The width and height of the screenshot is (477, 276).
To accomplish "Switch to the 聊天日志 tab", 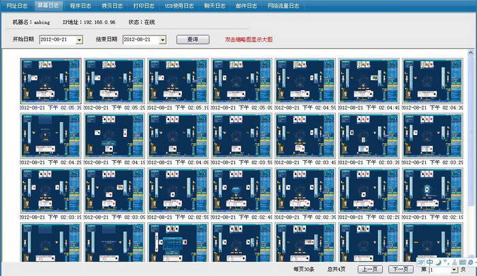I will click(x=215, y=5).
